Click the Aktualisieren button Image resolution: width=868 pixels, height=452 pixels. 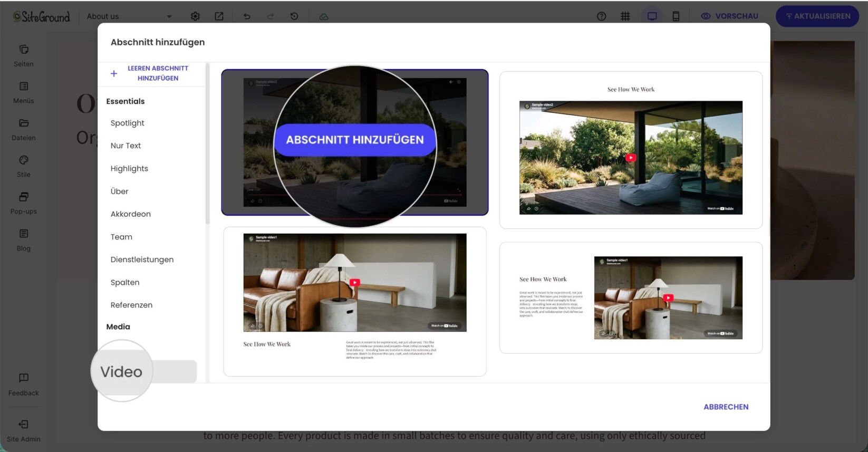click(817, 16)
